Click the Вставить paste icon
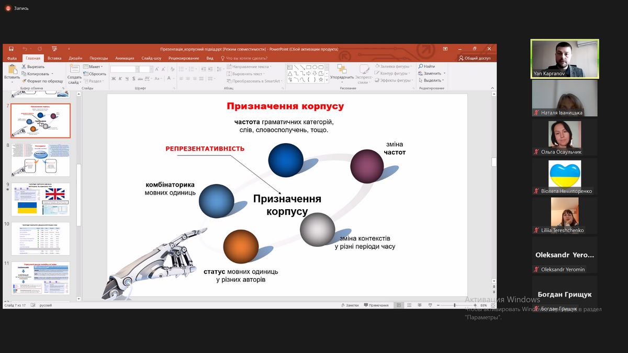The height and width of the screenshot is (353, 628). tap(12, 70)
